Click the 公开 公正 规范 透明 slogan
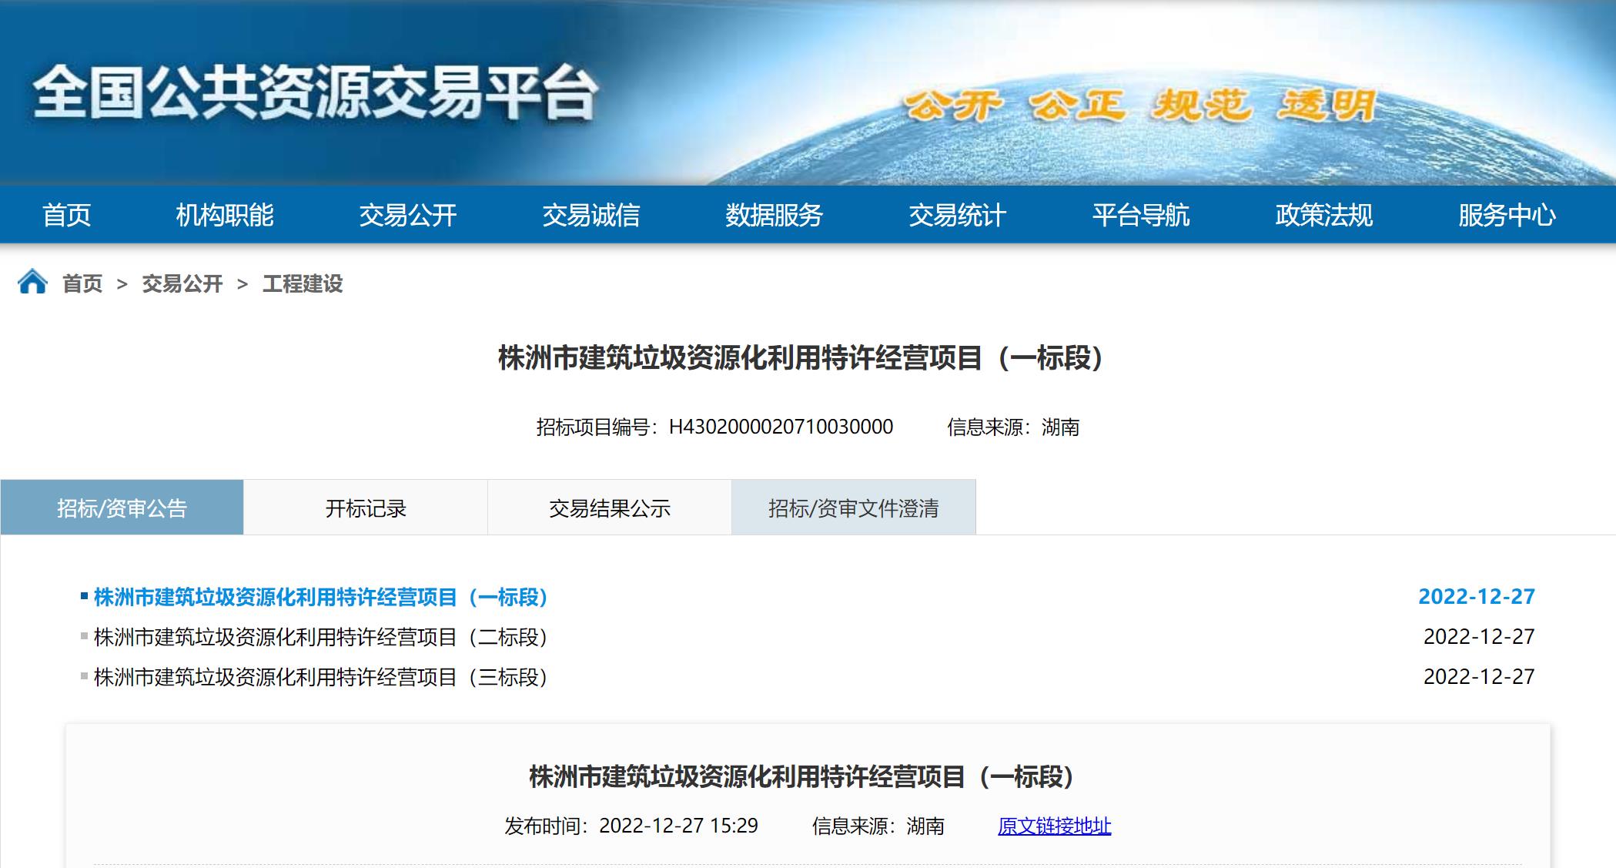Image resolution: width=1616 pixels, height=868 pixels. pyautogui.click(x=1141, y=106)
